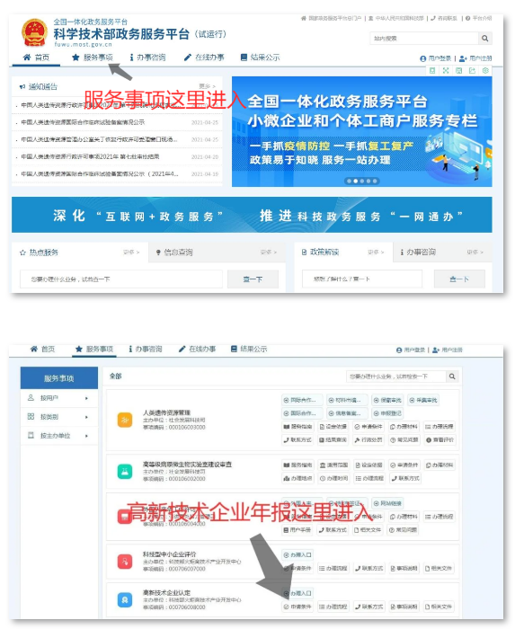
Task: Expand the 按类别 sidebar category
Action: pyautogui.click(x=59, y=417)
